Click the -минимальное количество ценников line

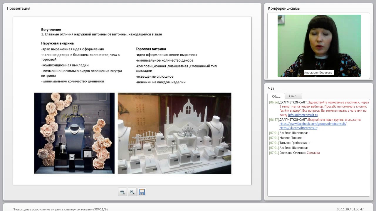pos(73,81)
